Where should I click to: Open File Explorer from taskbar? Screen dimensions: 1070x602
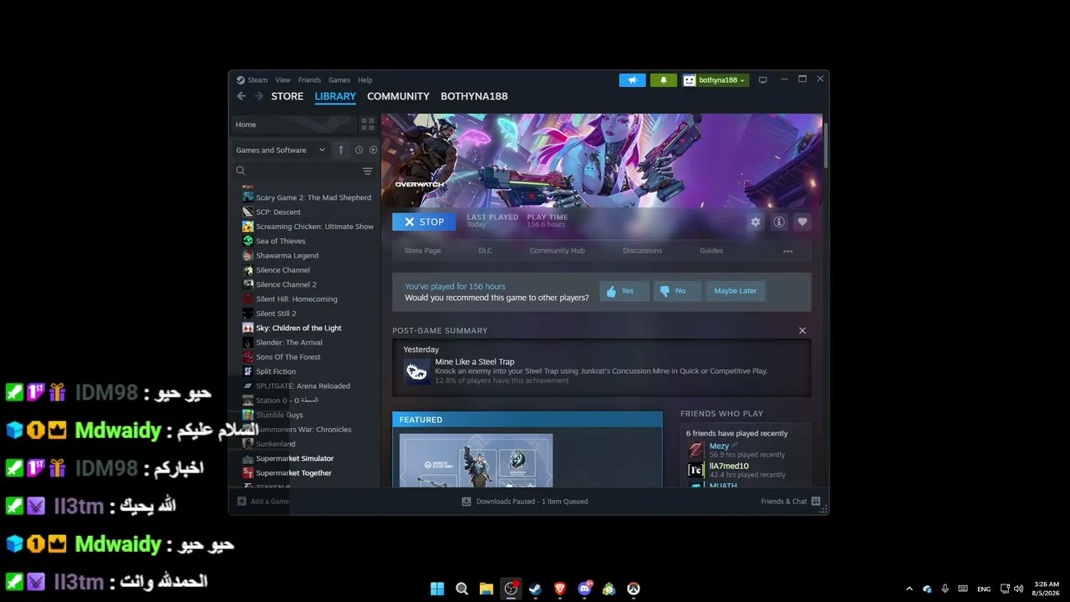[487, 589]
